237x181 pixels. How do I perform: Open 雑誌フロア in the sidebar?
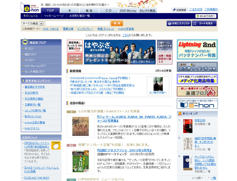pos(30,55)
